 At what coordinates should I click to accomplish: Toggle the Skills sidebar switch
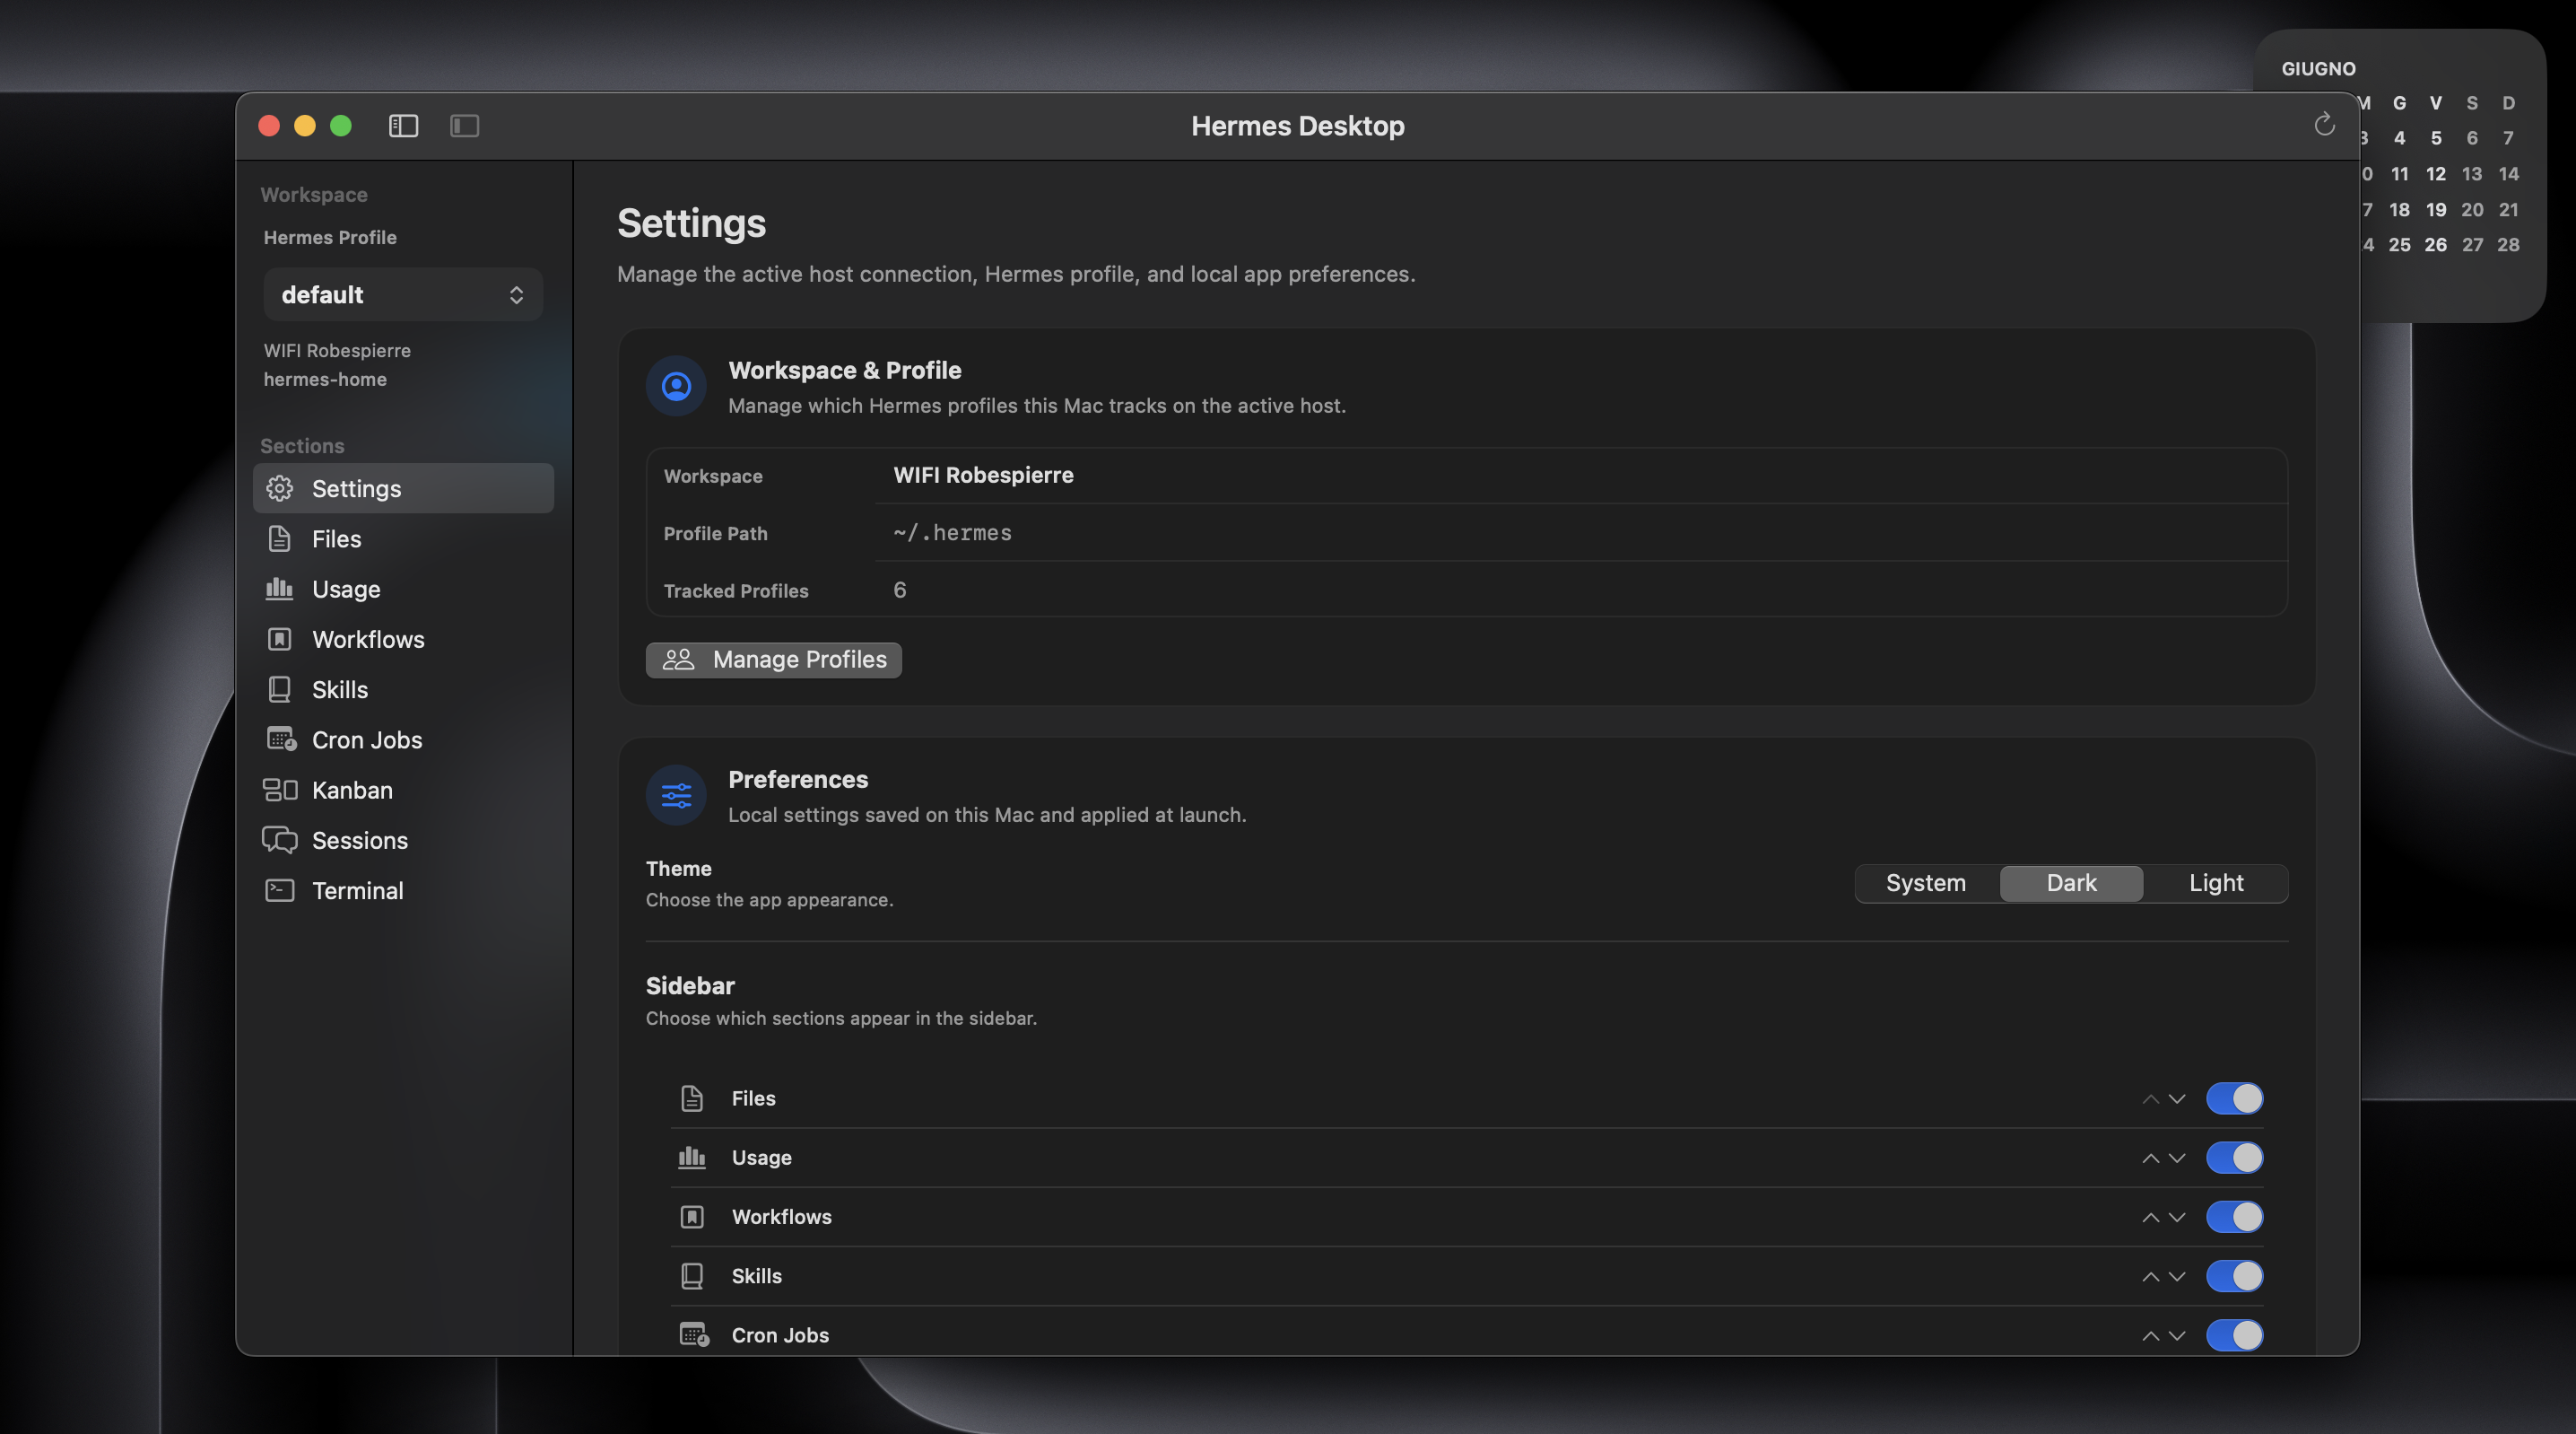pyautogui.click(x=2234, y=1276)
